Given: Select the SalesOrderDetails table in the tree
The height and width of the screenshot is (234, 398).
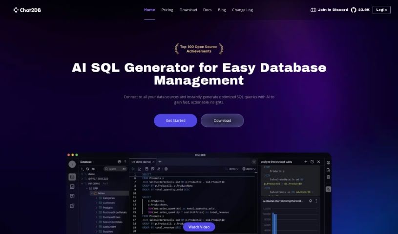Looking at the screenshot, I should click(x=112, y=222).
